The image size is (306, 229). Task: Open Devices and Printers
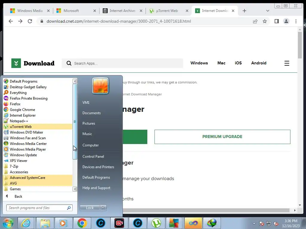point(98,167)
